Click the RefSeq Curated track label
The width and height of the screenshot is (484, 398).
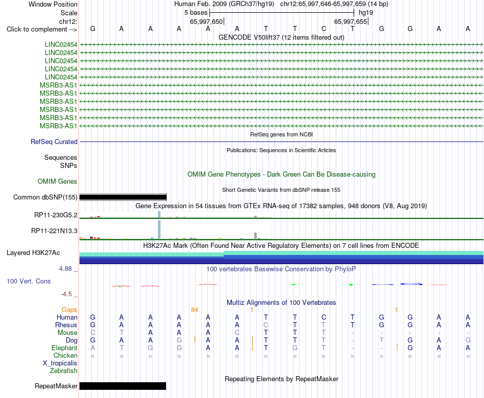point(53,141)
